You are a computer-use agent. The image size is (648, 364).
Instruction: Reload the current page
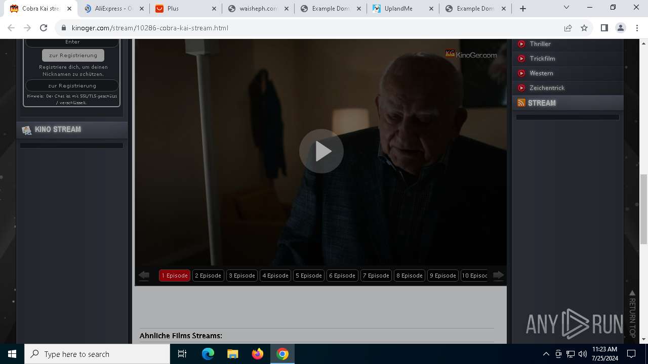(x=44, y=28)
